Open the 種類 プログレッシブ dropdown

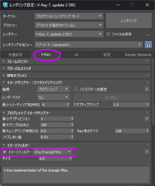[53, 89]
